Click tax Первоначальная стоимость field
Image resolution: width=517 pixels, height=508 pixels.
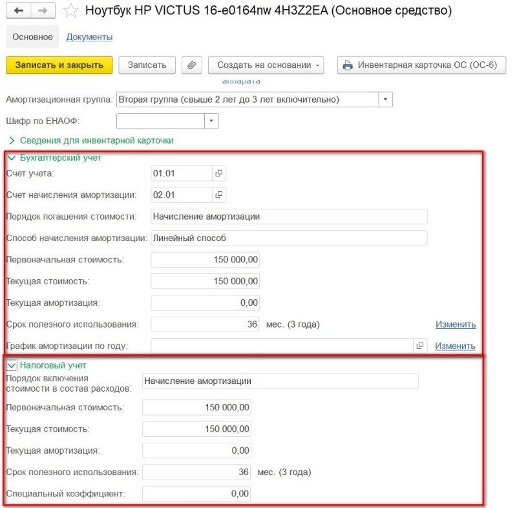pyautogui.click(x=196, y=407)
